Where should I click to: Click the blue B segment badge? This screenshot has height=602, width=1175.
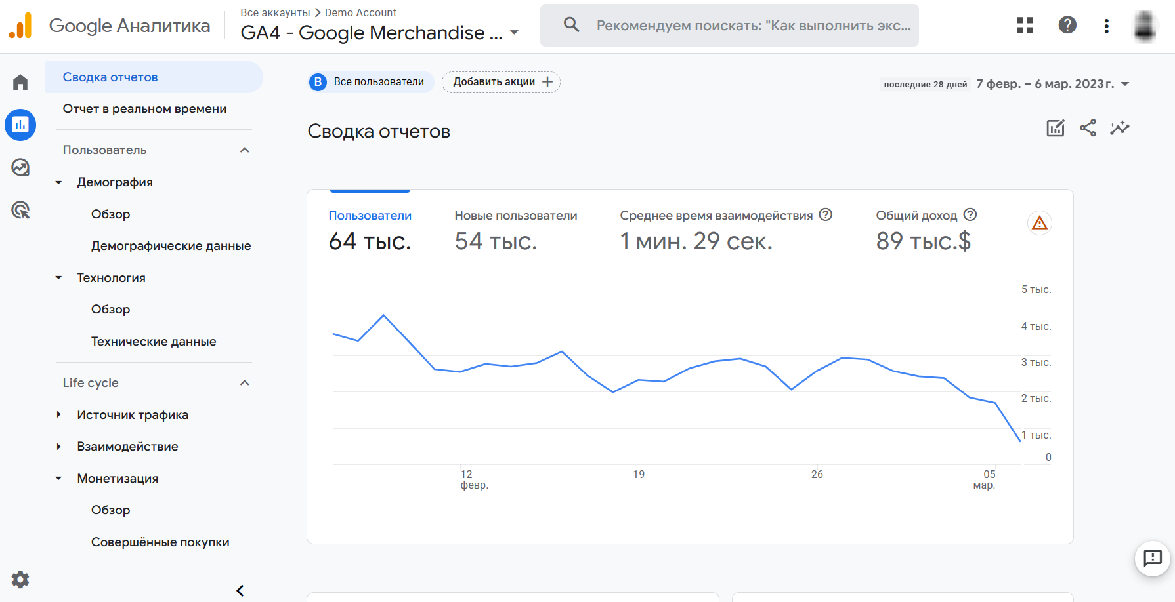pyautogui.click(x=318, y=82)
